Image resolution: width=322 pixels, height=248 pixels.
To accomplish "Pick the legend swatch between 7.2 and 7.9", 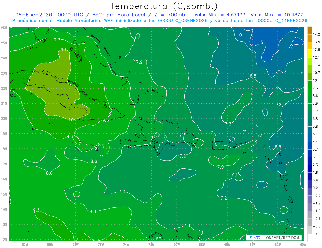I will (309, 107).
